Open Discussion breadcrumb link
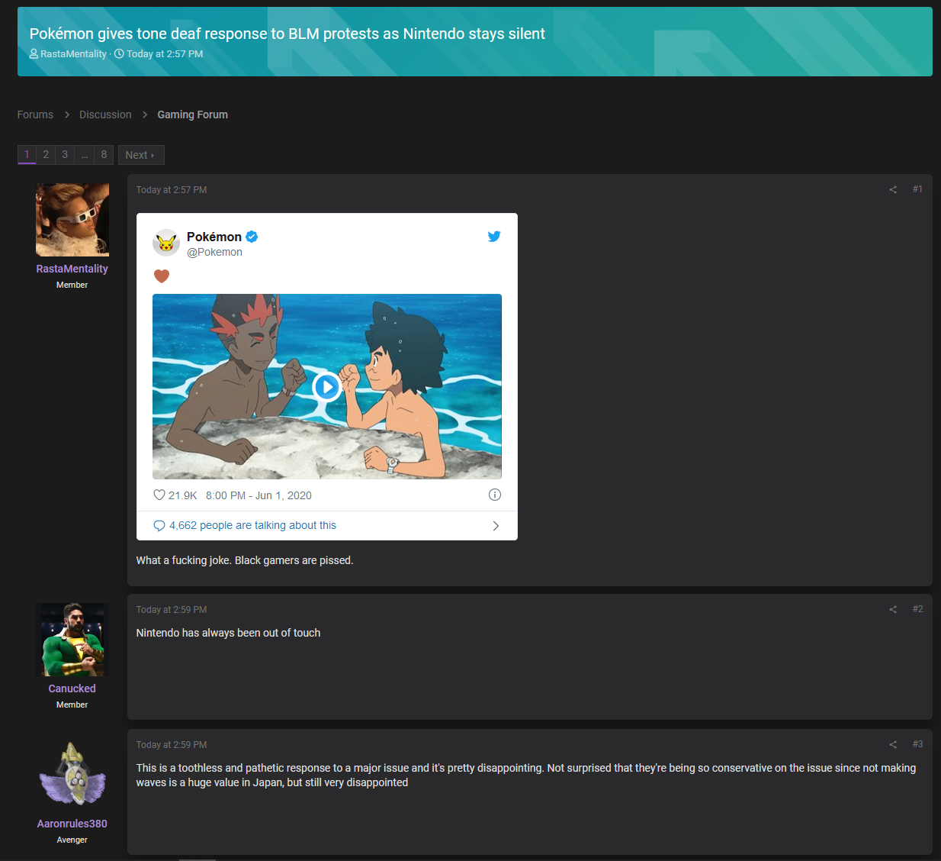This screenshot has height=861, width=941. (x=105, y=114)
